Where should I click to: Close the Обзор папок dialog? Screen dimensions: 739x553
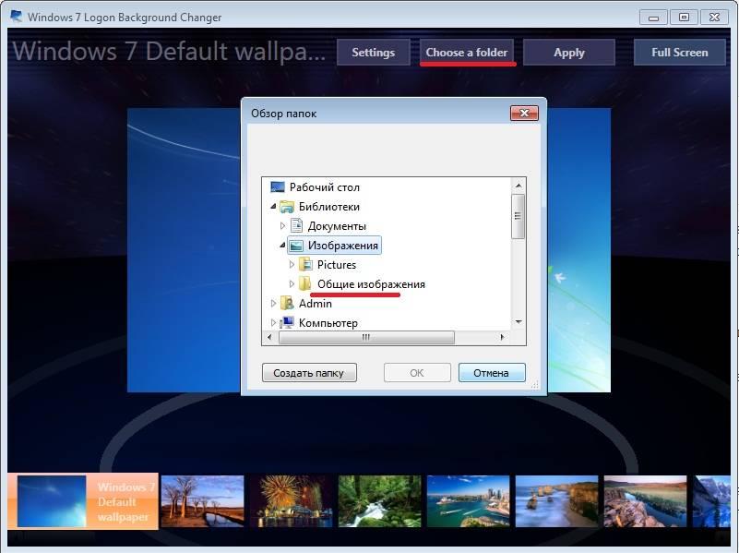click(x=524, y=114)
